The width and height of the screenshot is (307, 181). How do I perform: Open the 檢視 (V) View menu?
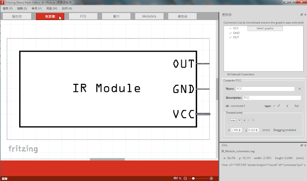tap(36, 9)
